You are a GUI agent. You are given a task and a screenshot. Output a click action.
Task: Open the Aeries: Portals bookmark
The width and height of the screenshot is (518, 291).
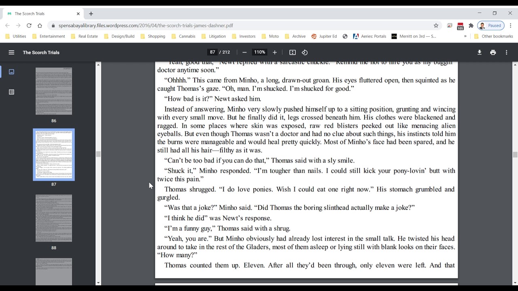(370, 36)
